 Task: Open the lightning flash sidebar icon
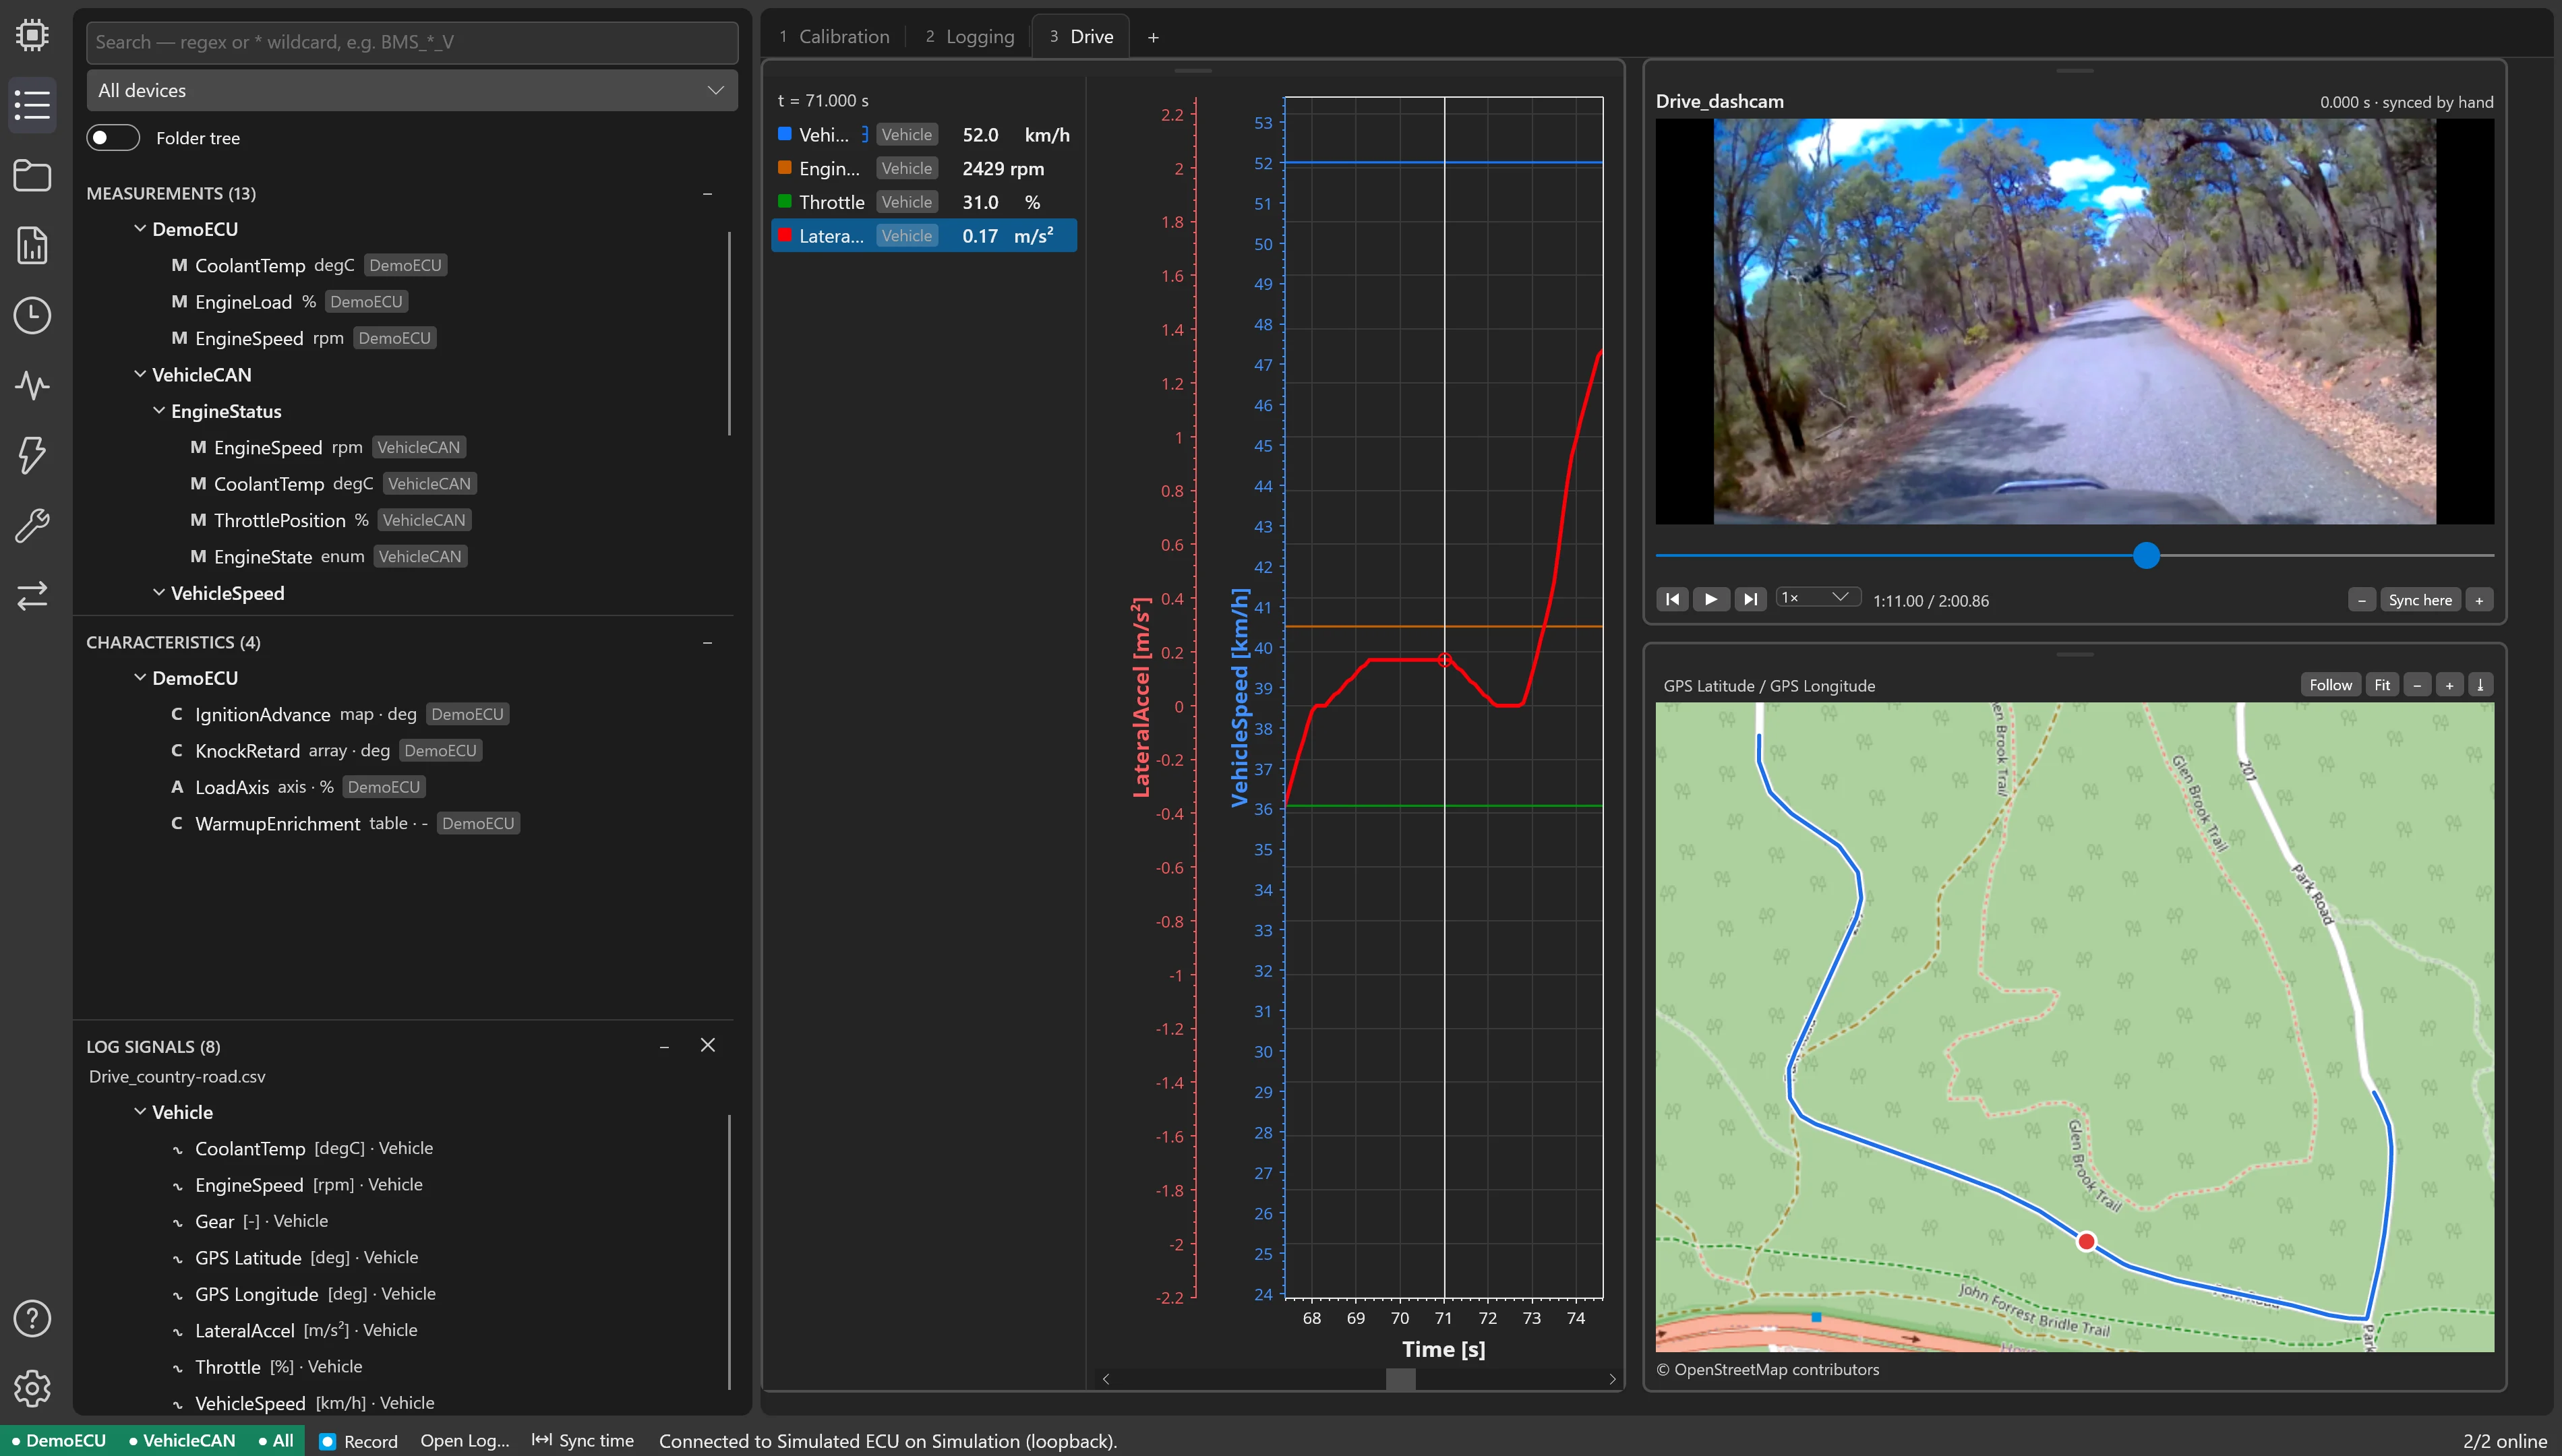(x=32, y=455)
